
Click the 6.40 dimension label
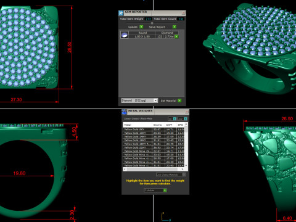pyautogui.click(x=287, y=218)
